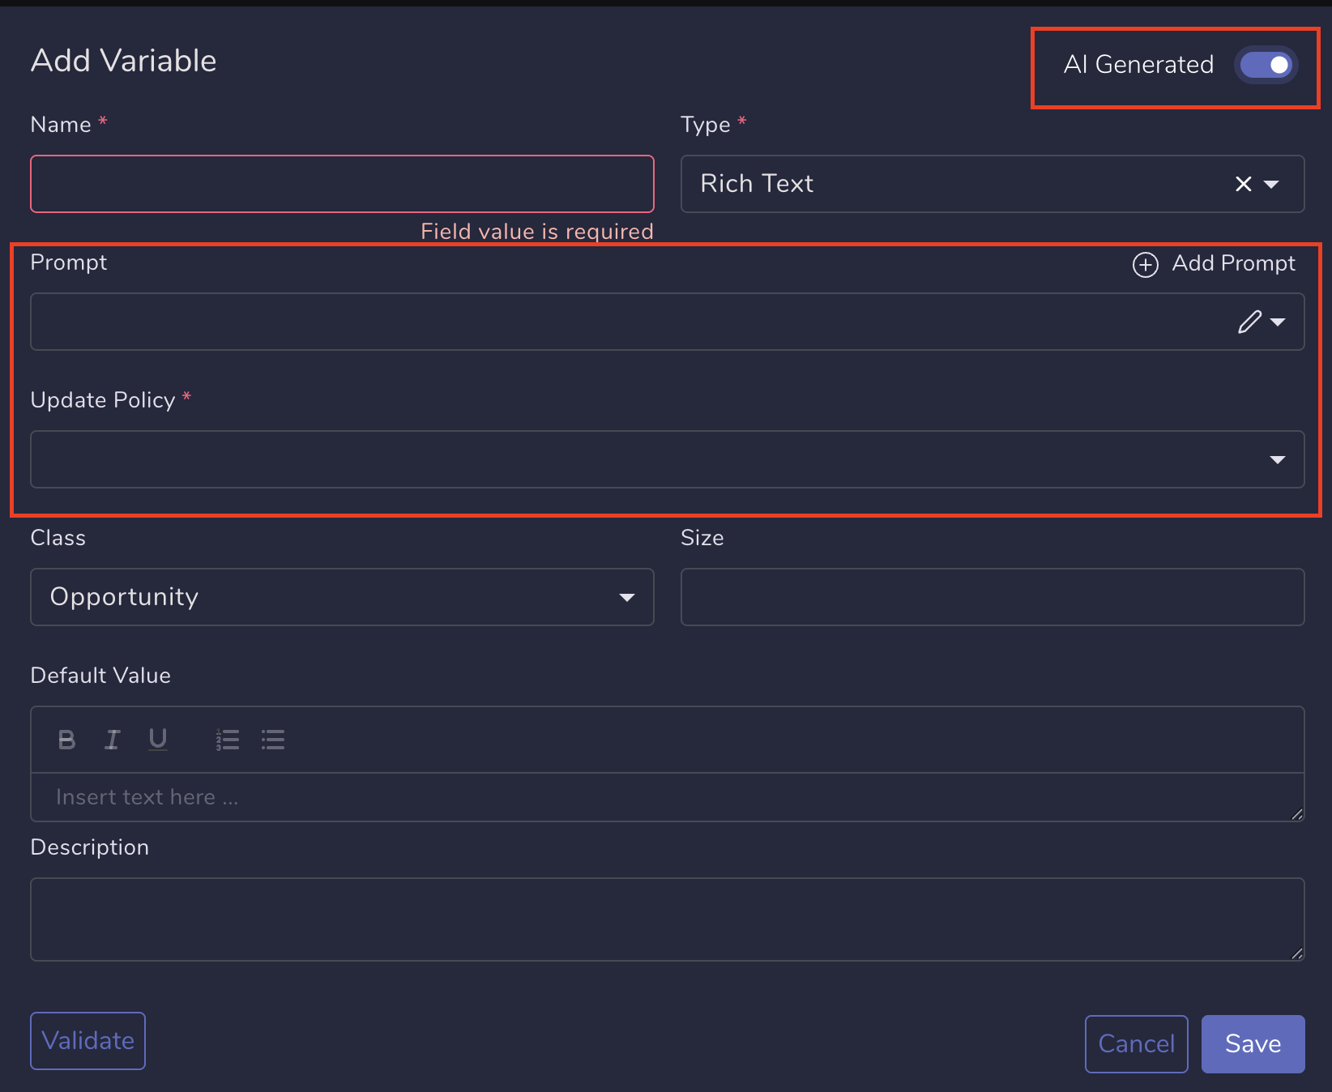The image size is (1332, 1092).
Task: Select the bullet list icon
Action: [x=273, y=739]
